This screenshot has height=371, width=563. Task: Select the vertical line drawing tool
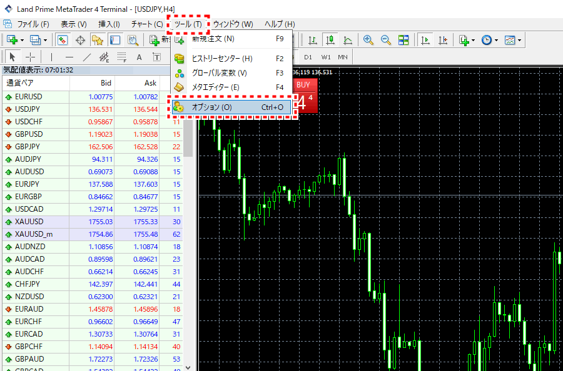(x=52, y=57)
